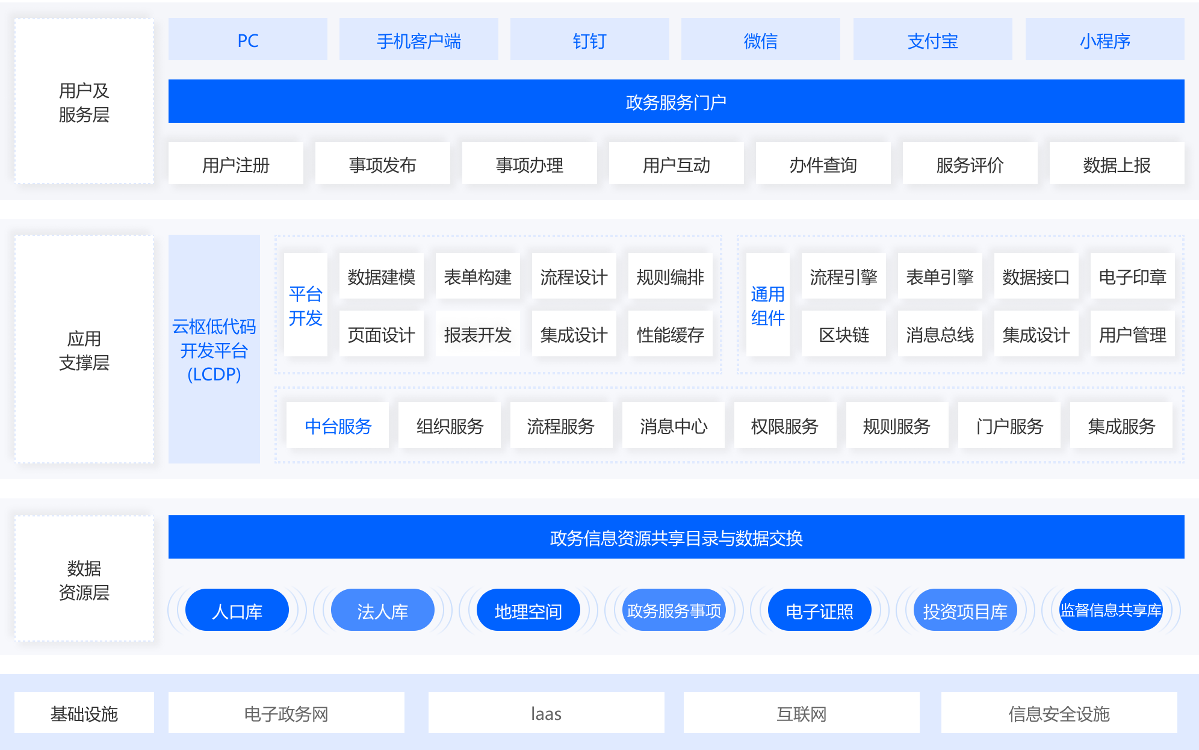Click the Iaas infrastructure box
This screenshot has width=1199, height=750.
coord(546,713)
